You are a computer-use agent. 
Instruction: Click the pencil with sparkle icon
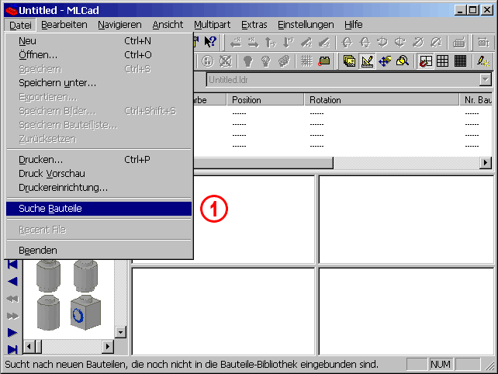483,61
